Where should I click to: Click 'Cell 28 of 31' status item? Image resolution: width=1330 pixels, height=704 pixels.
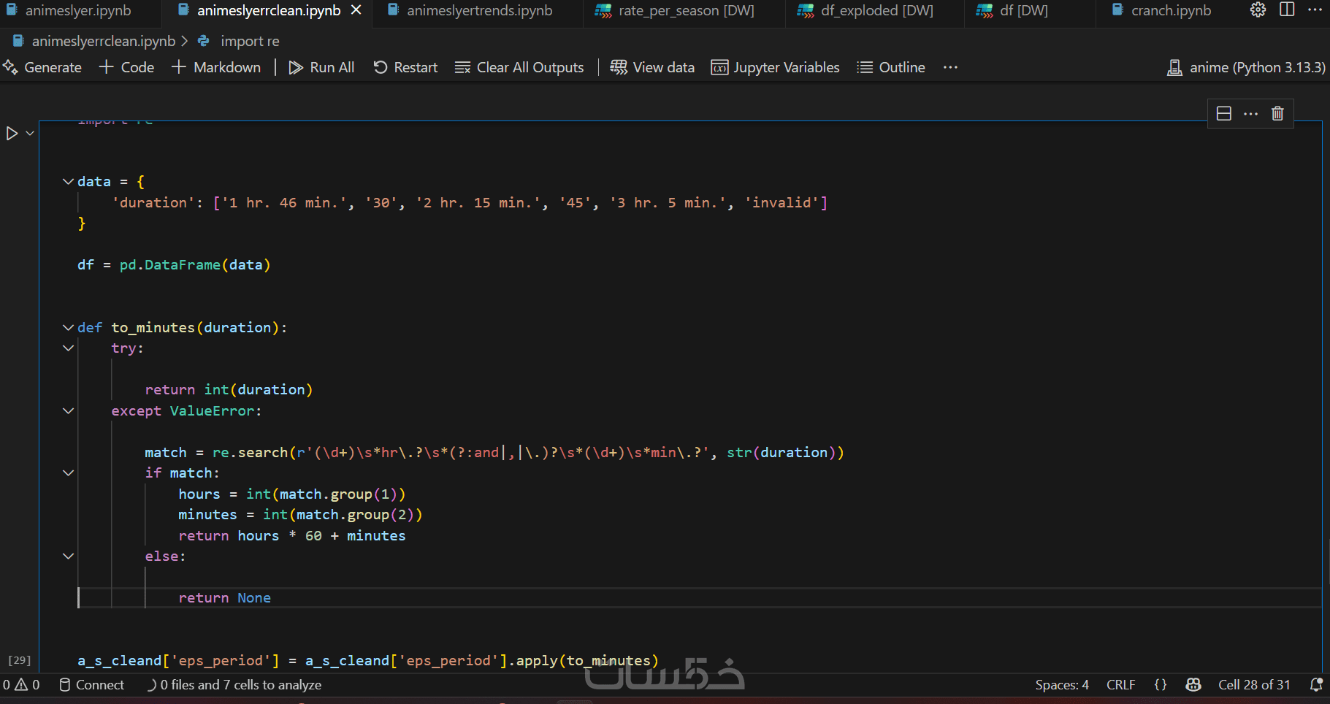coord(1254,685)
